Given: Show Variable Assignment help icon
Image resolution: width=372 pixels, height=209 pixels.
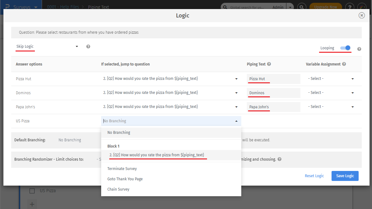Looking at the screenshot, I should click(344, 64).
